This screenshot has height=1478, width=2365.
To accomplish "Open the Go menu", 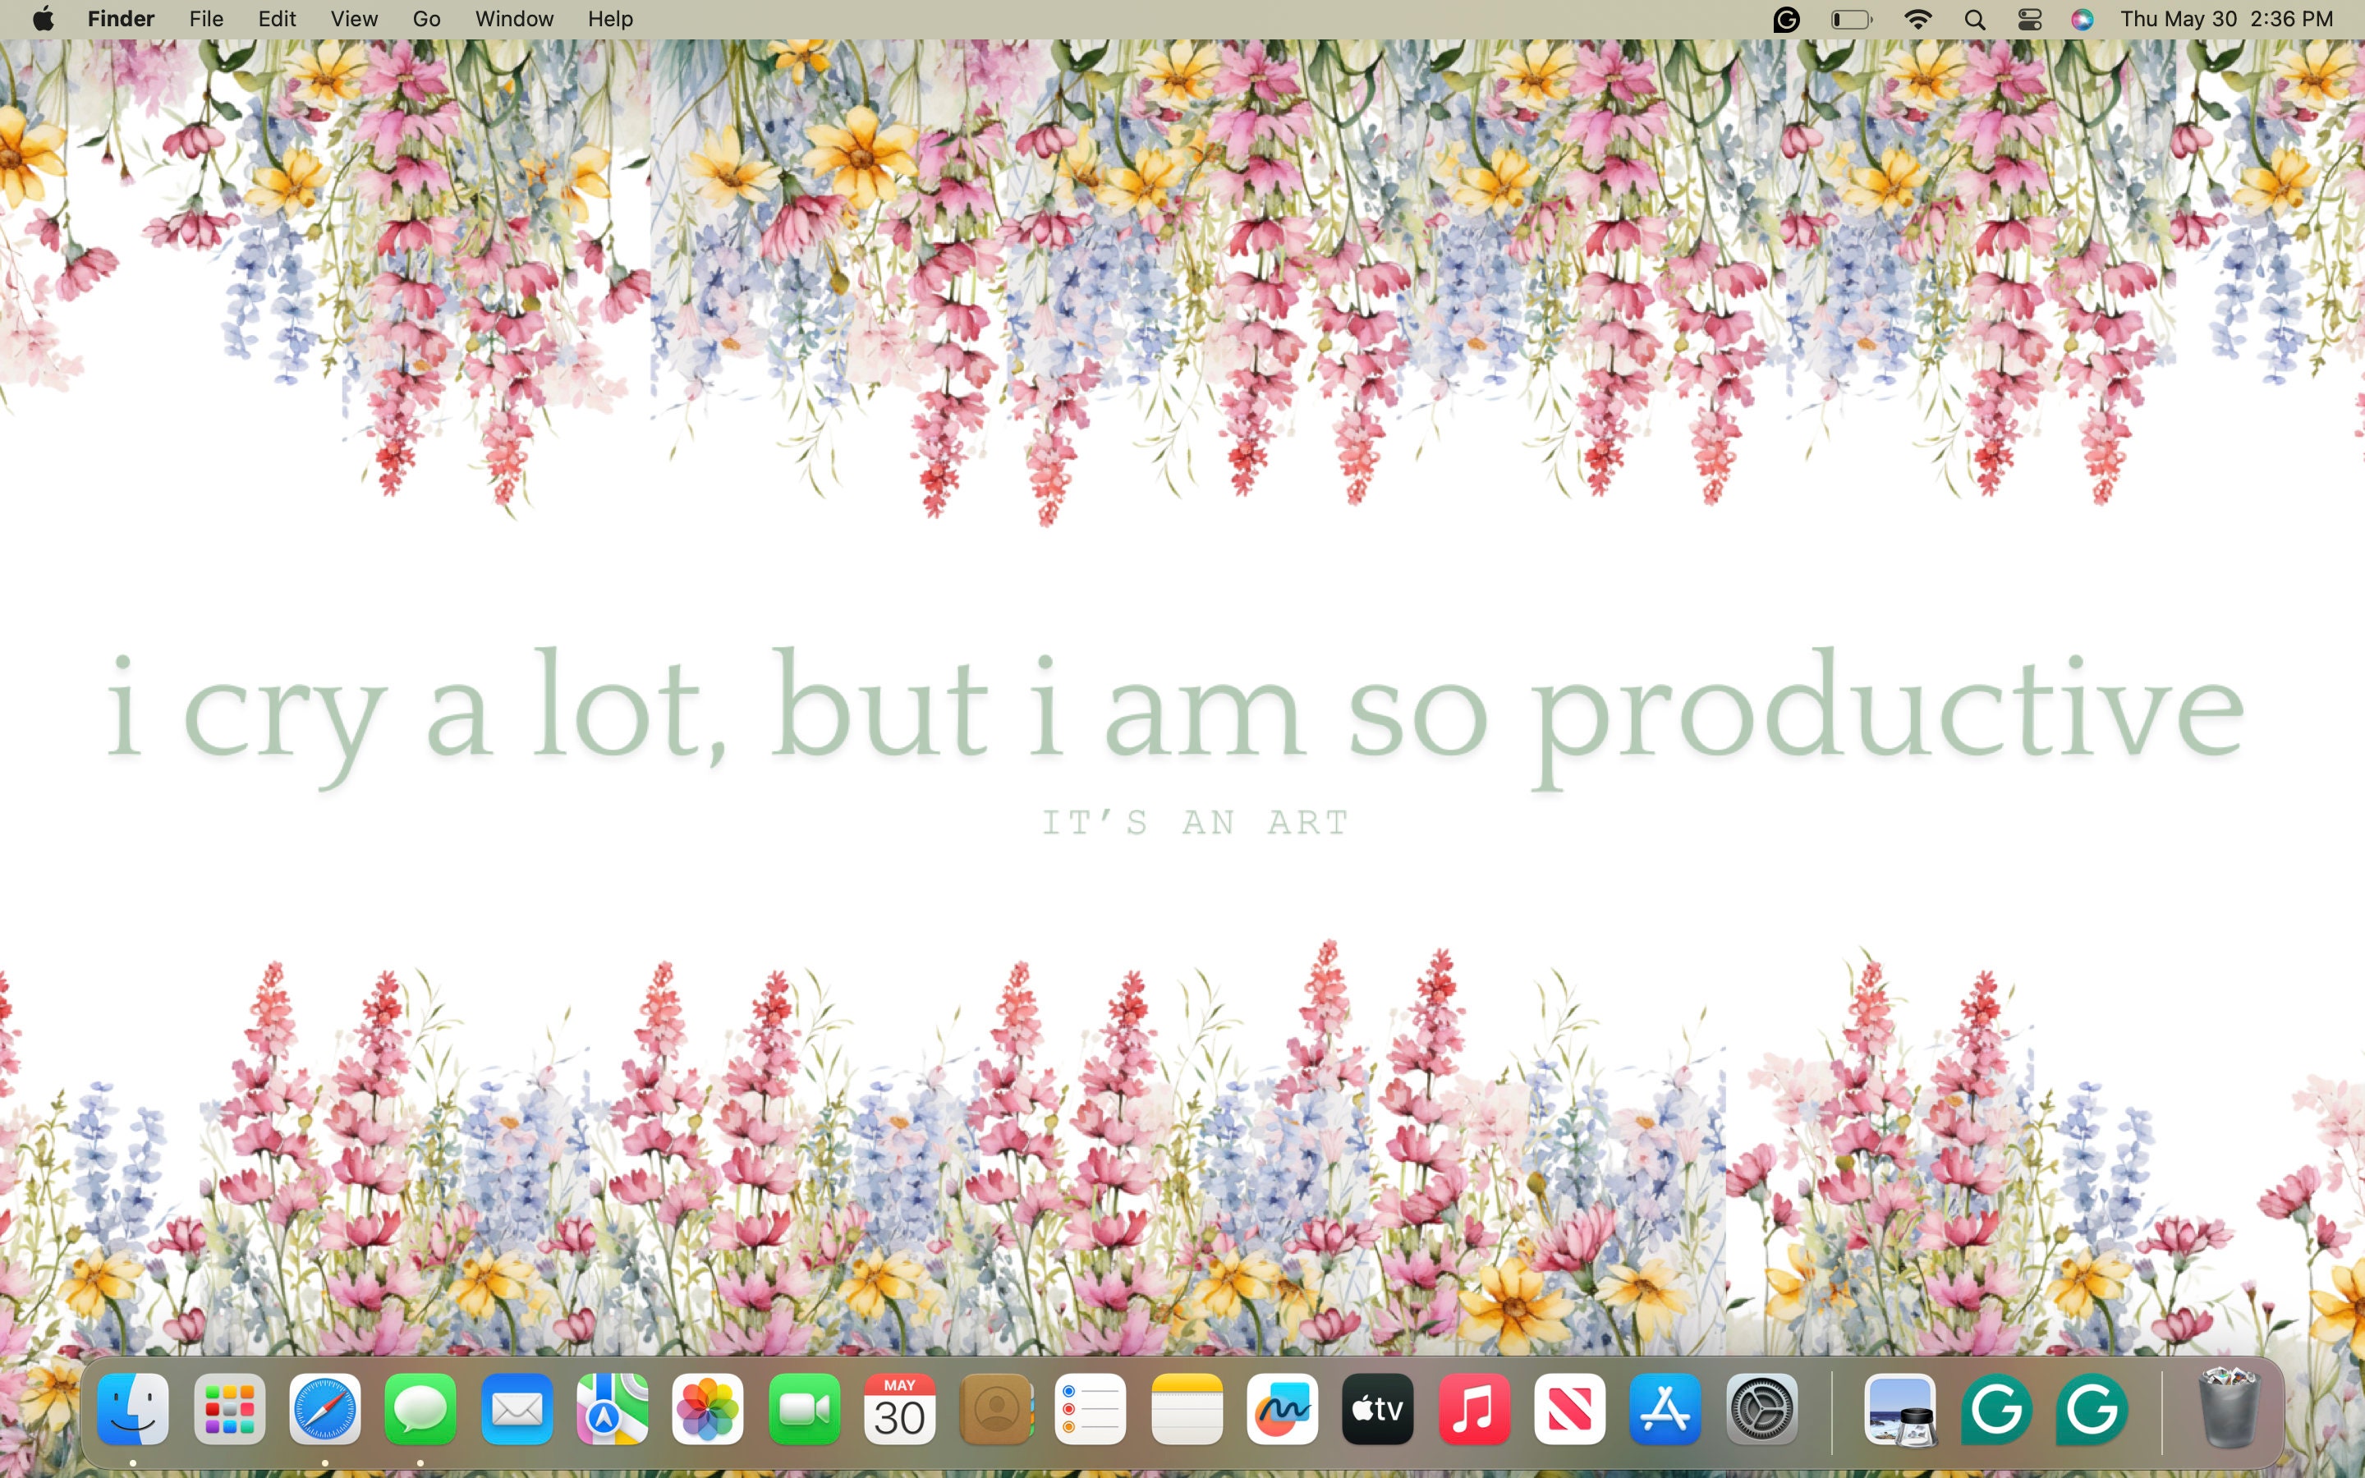I will [x=424, y=19].
